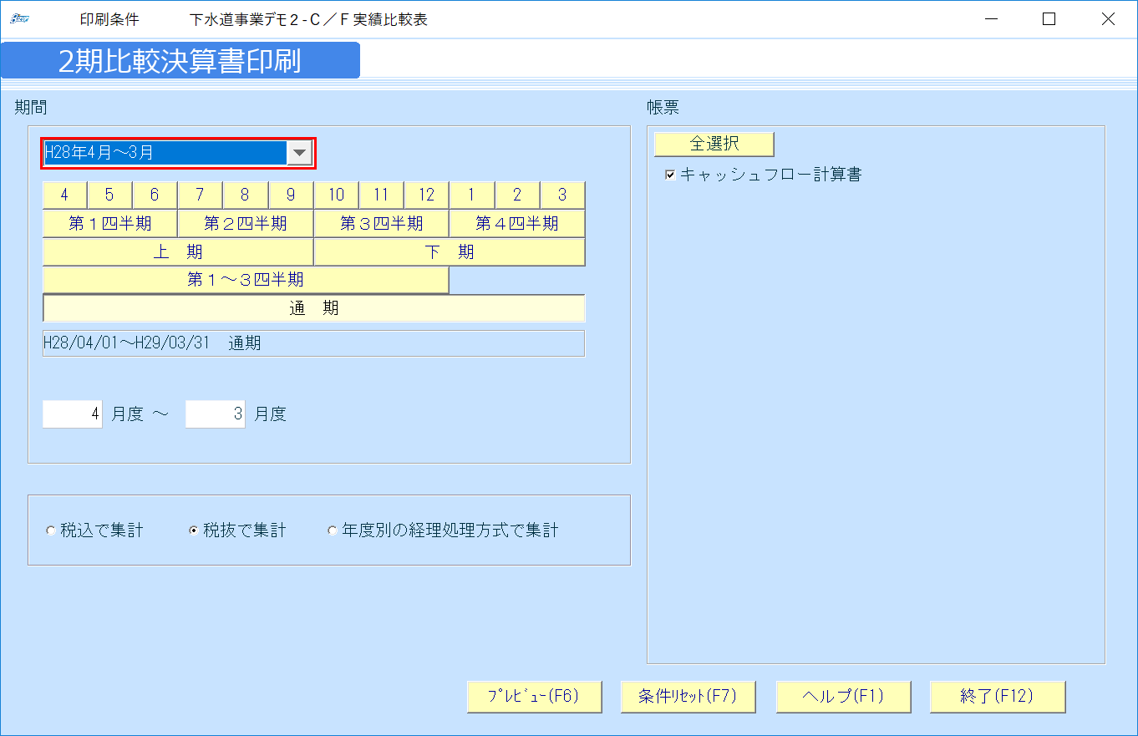
Task: Select month 4 in the period grid
Action: [64, 195]
